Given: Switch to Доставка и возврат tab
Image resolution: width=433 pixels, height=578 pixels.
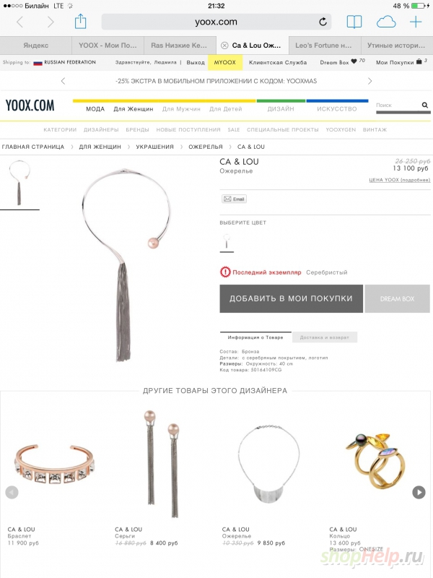Looking at the screenshot, I should point(324,337).
